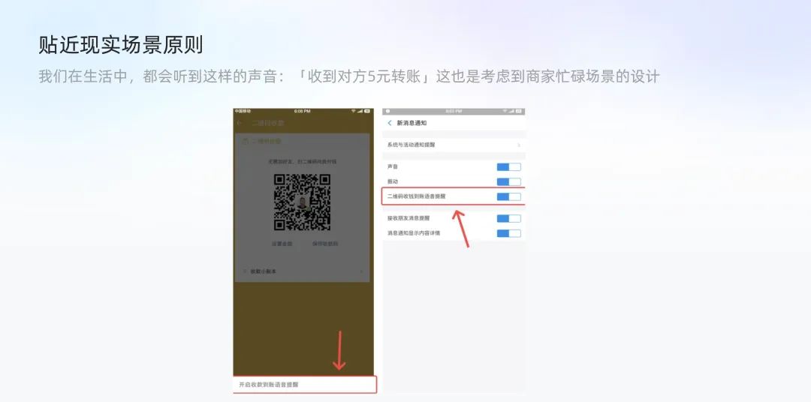Viewport: 811px width, 402px height.
Task: Toggle the 消息通知显示内容详情 switch
Action: 508,233
